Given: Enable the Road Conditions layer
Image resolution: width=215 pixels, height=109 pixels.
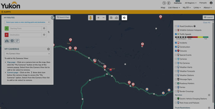Looking at the screenshot, I should (176, 26).
